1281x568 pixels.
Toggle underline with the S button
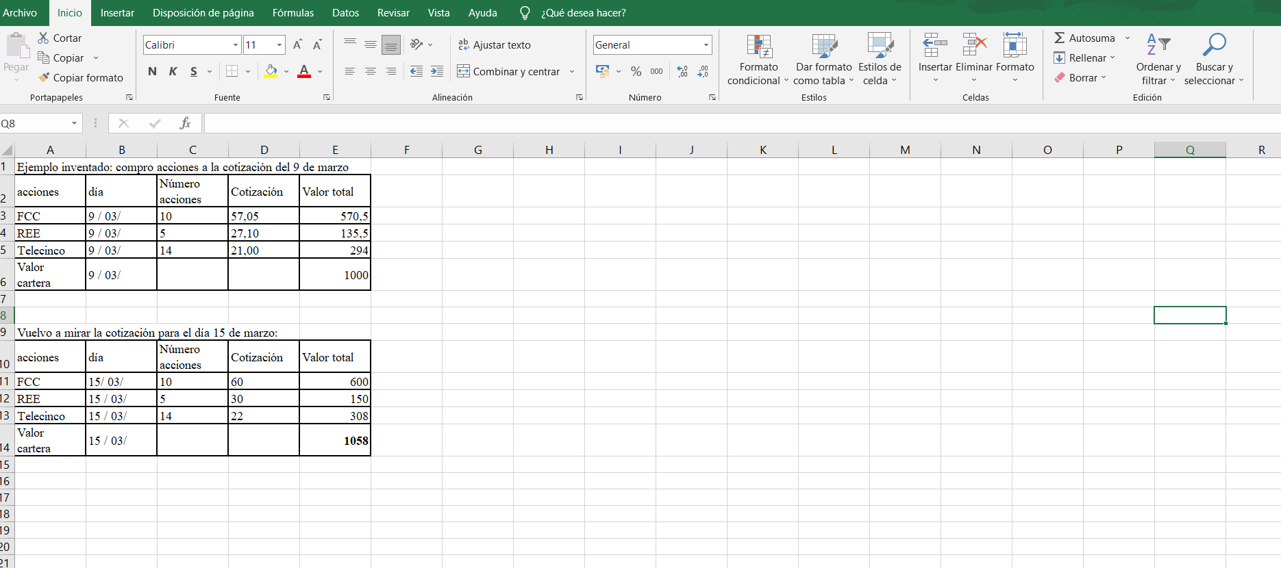(x=194, y=71)
